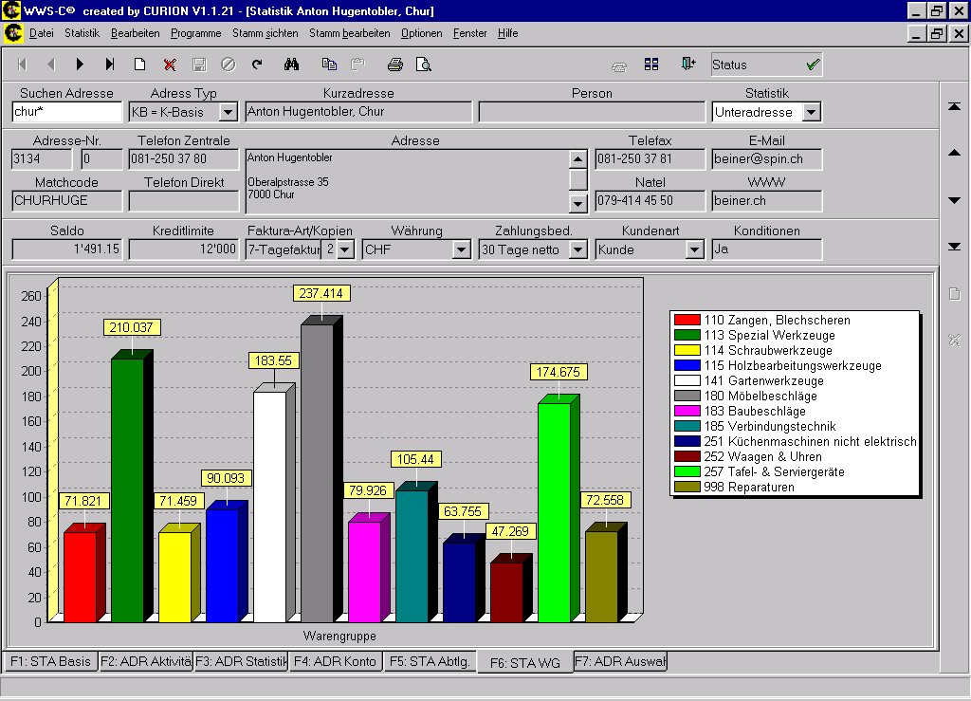The height and width of the screenshot is (701, 971).
Task: Click the cancel circle-slash icon
Action: click(229, 65)
